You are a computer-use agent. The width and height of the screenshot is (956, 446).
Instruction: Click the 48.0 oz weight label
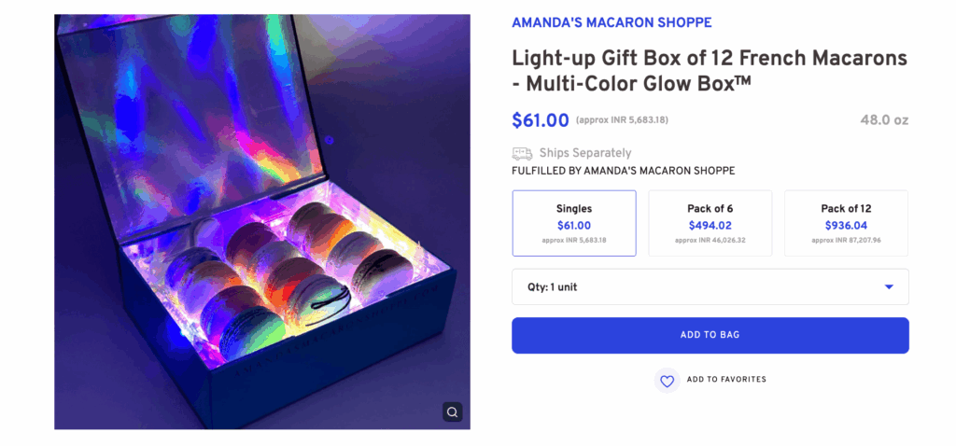(883, 120)
